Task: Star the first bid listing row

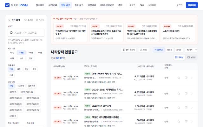Action: click(179, 78)
